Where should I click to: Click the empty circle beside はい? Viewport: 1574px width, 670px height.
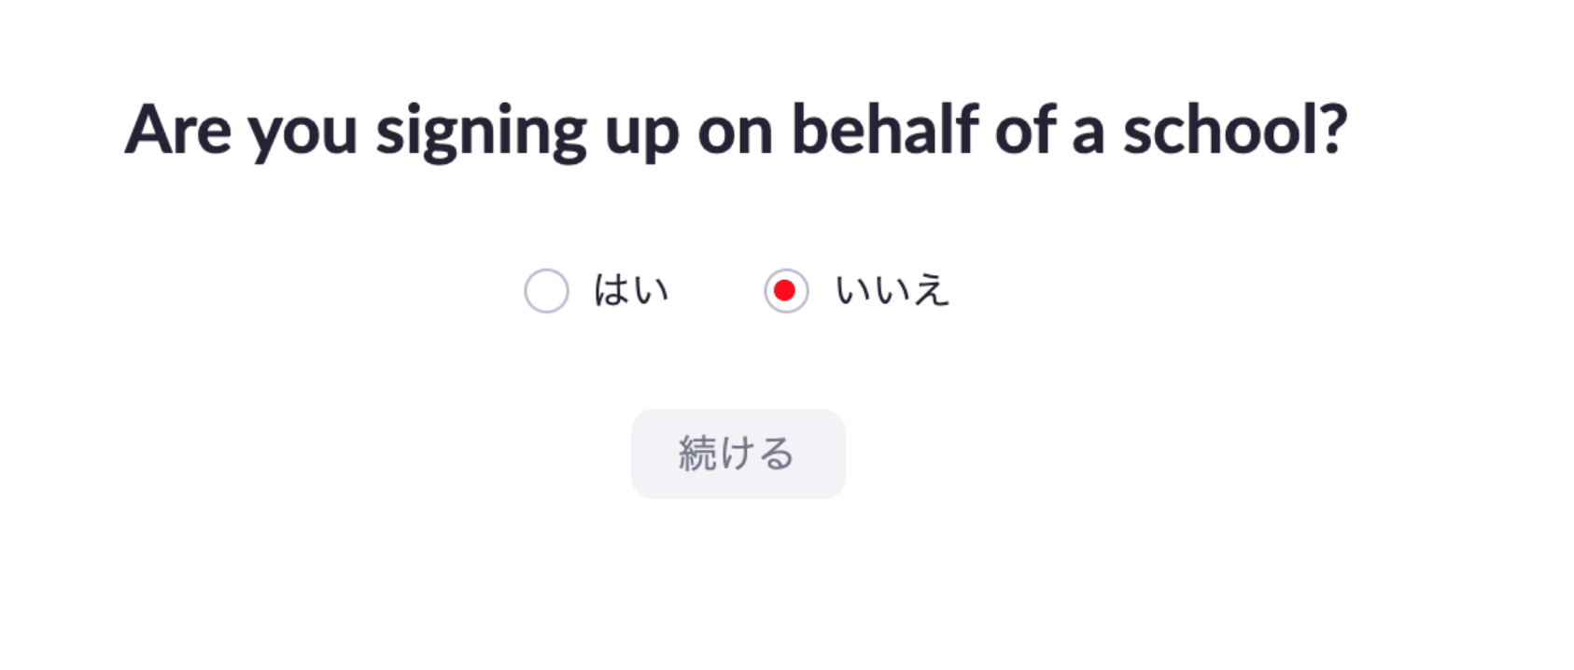pos(546,291)
